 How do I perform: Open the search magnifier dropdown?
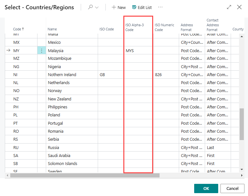[x=93, y=7]
